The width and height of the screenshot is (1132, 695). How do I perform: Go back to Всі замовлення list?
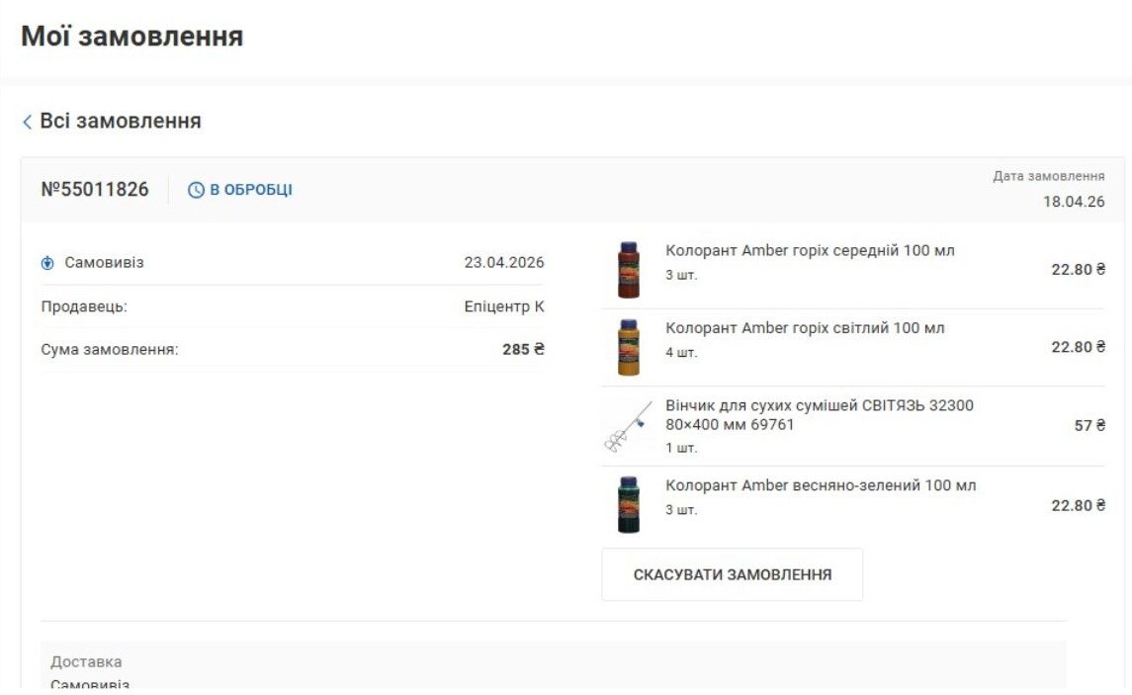[x=121, y=122]
